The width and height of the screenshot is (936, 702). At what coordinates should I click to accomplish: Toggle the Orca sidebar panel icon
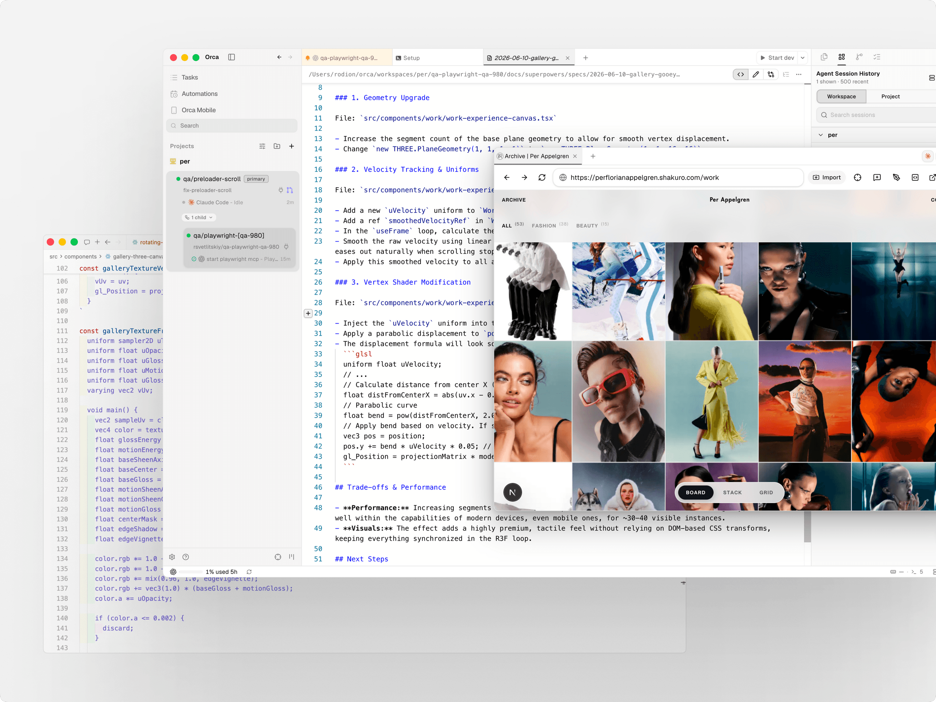point(231,57)
